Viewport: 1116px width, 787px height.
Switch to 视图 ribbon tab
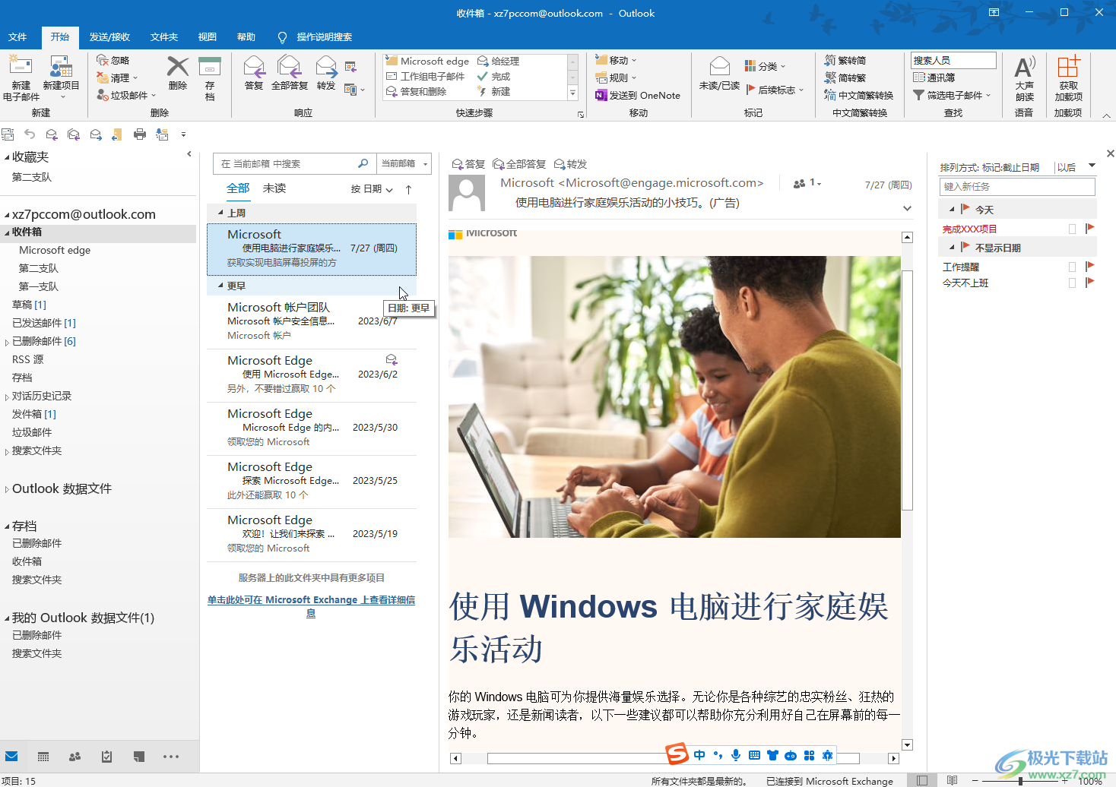pyautogui.click(x=207, y=36)
